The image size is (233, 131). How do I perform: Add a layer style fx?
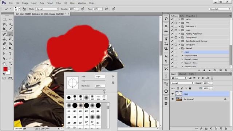click(x=201, y=128)
